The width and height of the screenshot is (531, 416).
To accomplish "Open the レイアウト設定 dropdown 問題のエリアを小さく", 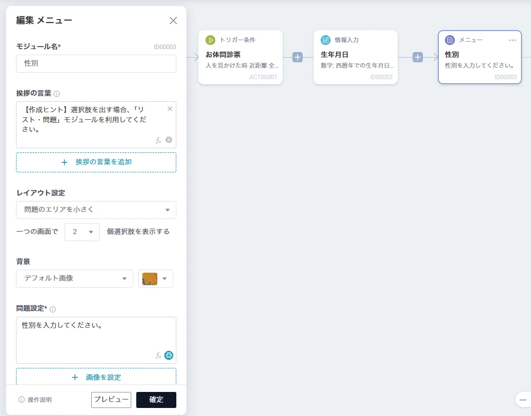I will [x=96, y=210].
